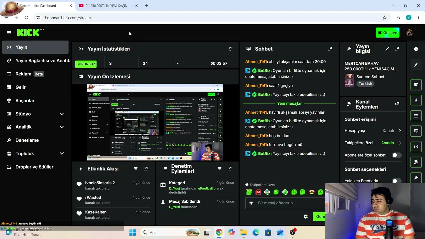Open chat settings gear icon
Screen dimensions: 425x239
tap(306, 217)
